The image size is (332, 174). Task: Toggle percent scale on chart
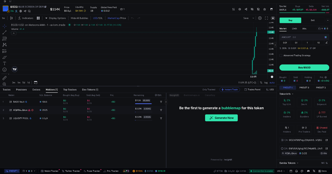[x=261, y=82]
